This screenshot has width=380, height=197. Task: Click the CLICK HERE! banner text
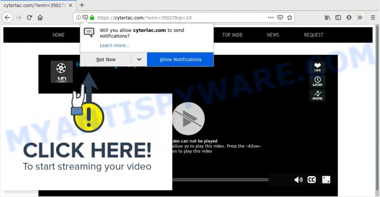click(x=87, y=150)
